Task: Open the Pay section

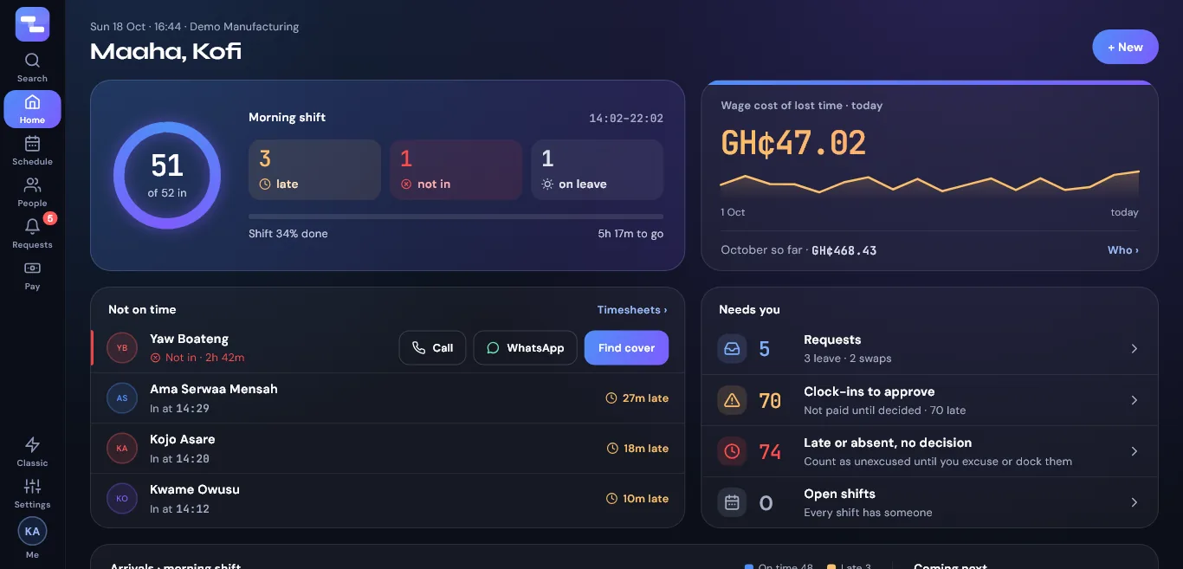Action: click(x=32, y=275)
